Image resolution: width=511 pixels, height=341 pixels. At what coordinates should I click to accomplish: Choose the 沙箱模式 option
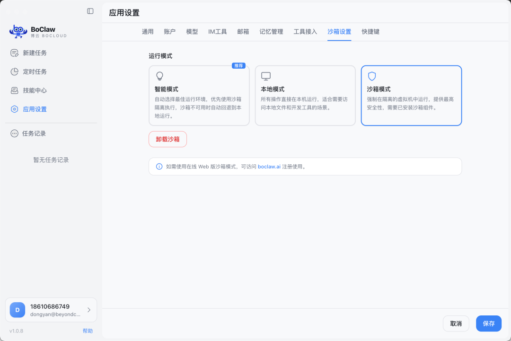click(411, 95)
